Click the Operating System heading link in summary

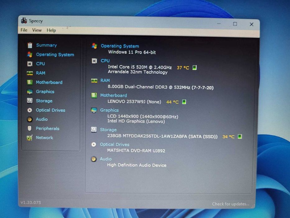pyautogui.click(x=120, y=46)
